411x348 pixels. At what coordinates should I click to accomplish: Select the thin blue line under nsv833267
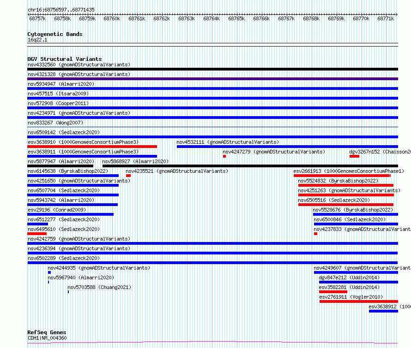tap(212, 127)
